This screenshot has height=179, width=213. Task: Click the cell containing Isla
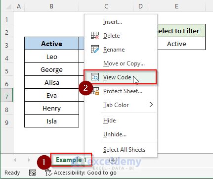click(51, 121)
